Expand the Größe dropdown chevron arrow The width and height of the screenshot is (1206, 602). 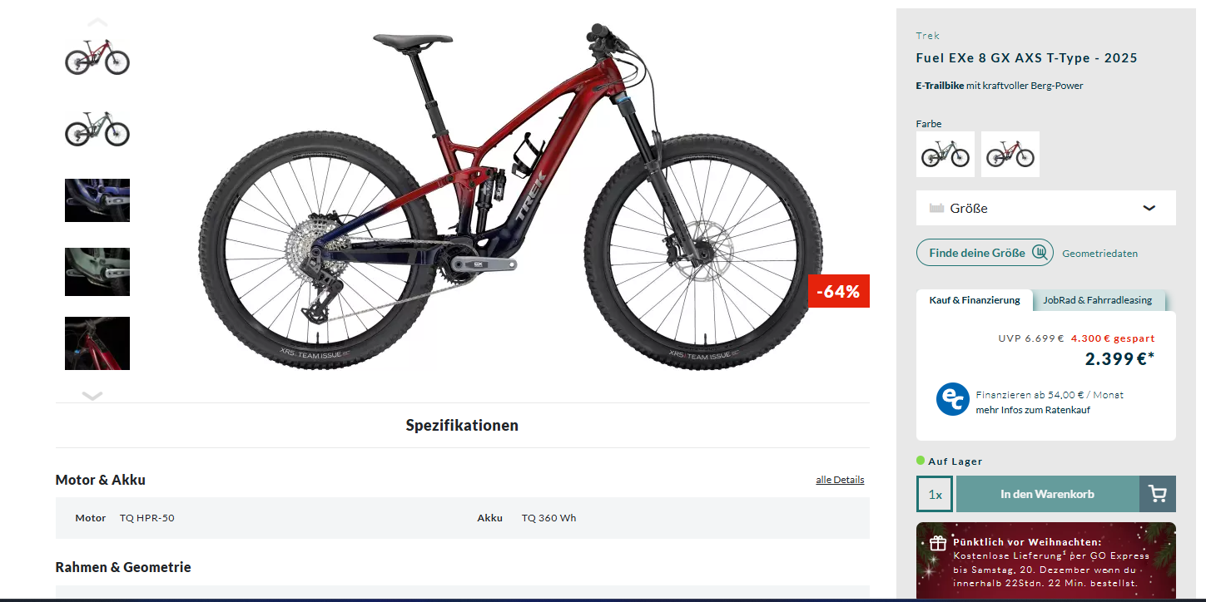coord(1149,208)
